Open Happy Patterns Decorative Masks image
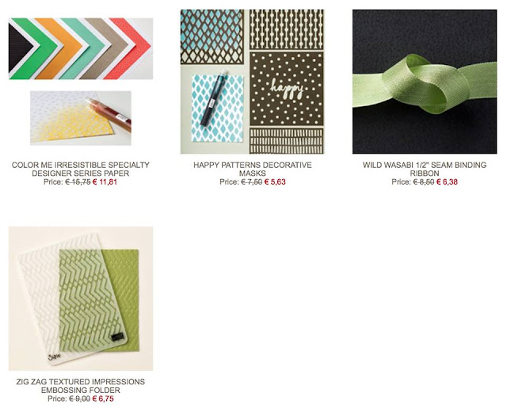Image resolution: width=507 pixels, height=412 pixels. [x=253, y=82]
